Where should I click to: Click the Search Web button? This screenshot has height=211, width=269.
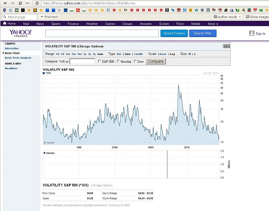coord(203,33)
